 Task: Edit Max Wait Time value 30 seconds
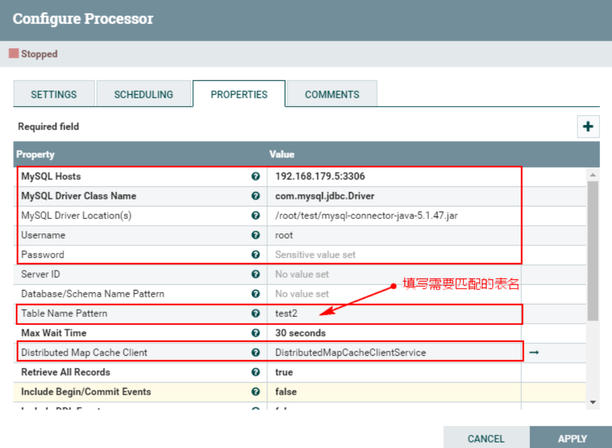point(394,333)
